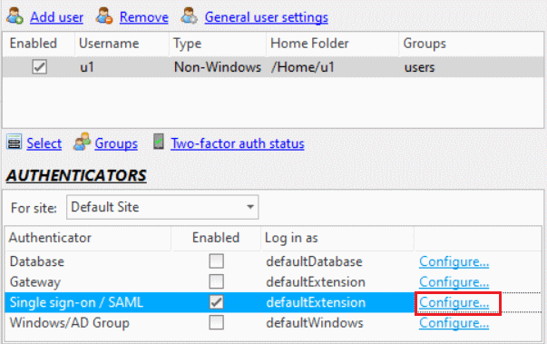Click the General user settings gear icon
This screenshot has width=547, height=344.
[190, 16]
